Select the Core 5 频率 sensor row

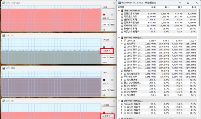(x=157, y=62)
